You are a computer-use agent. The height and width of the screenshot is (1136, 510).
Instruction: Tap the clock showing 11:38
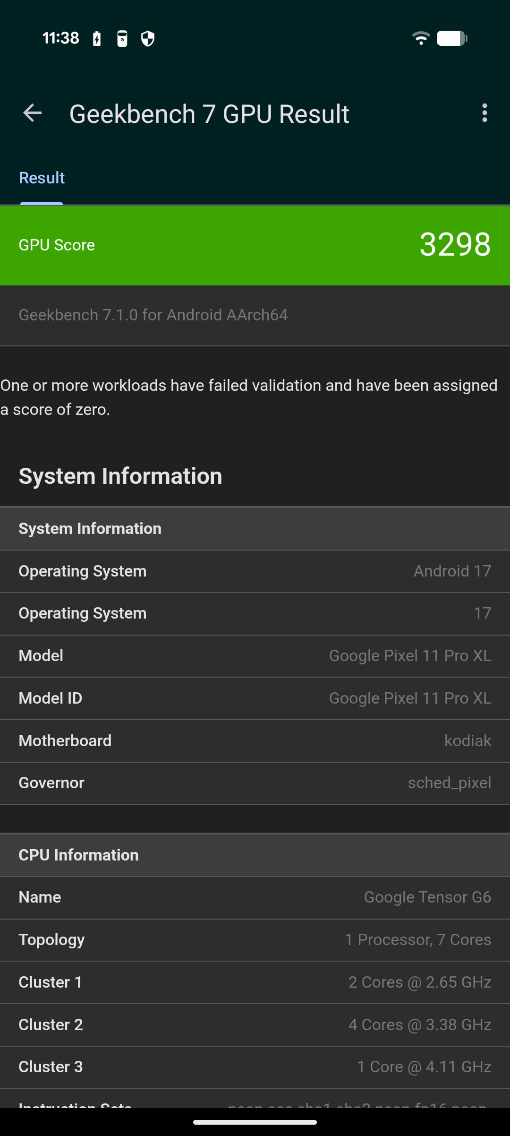pos(61,38)
